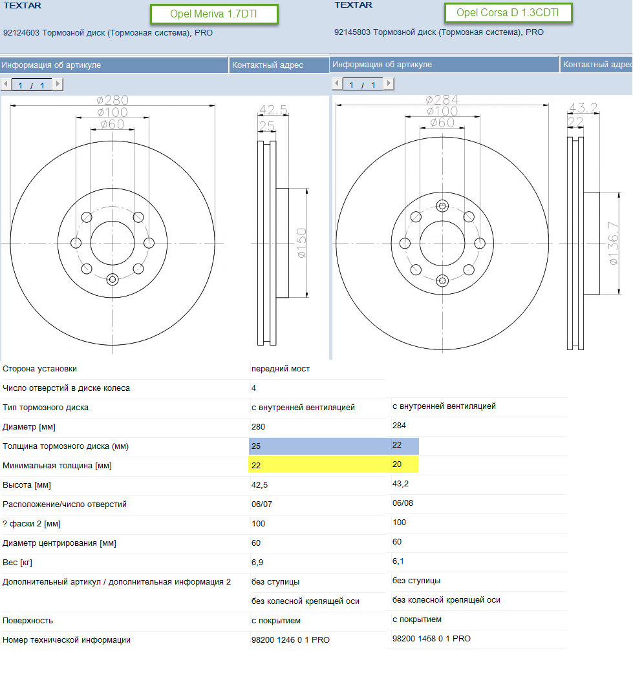Open left 'Контактный адрес' tab

tap(279, 65)
